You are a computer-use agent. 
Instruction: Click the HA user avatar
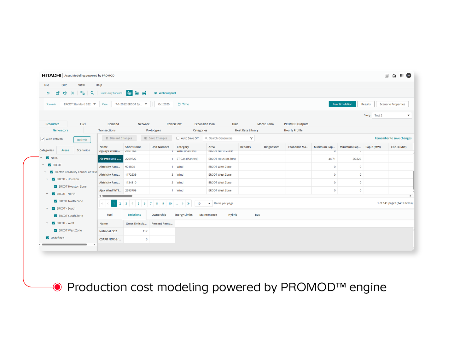409,76
